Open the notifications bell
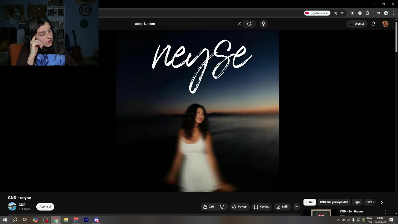The height and width of the screenshot is (224, 398). (x=373, y=24)
